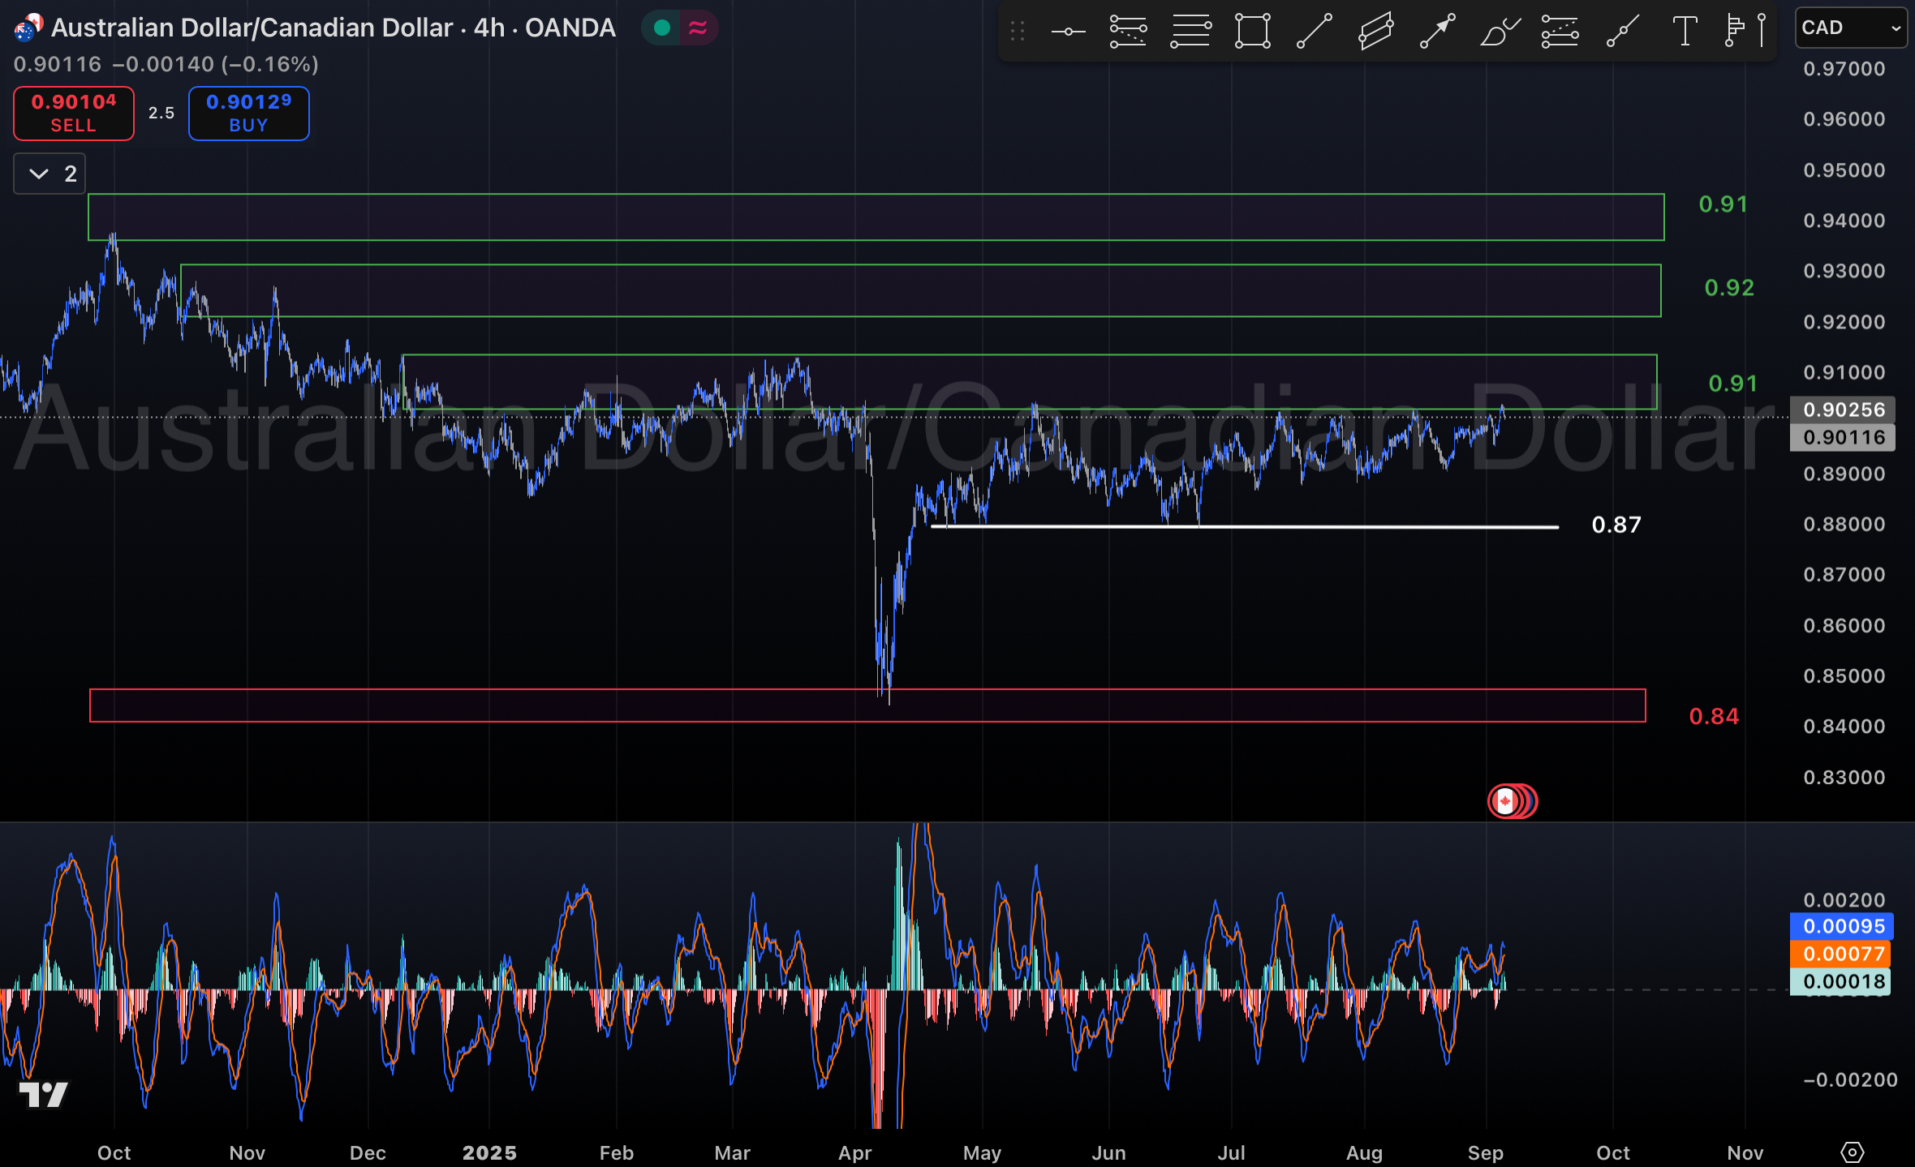This screenshot has width=1915, height=1167.
Task: Select the Trend Line tool
Action: (x=1313, y=30)
